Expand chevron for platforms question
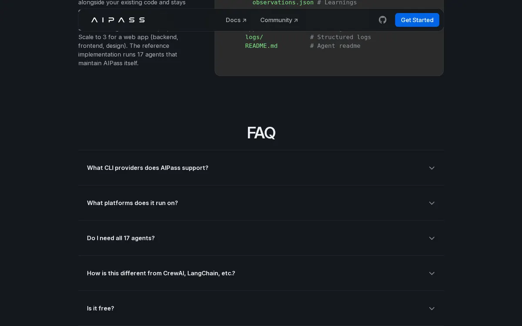The height and width of the screenshot is (326, 522). [x=432, y=203]
